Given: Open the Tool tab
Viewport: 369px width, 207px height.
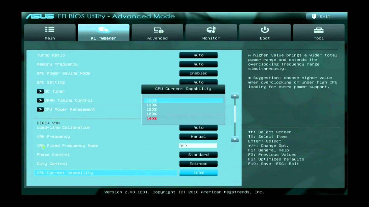Looking at the screenshot, I should 319,32.
